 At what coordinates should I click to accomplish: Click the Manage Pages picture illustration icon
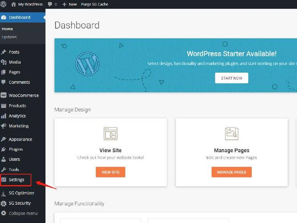[231, 133]
